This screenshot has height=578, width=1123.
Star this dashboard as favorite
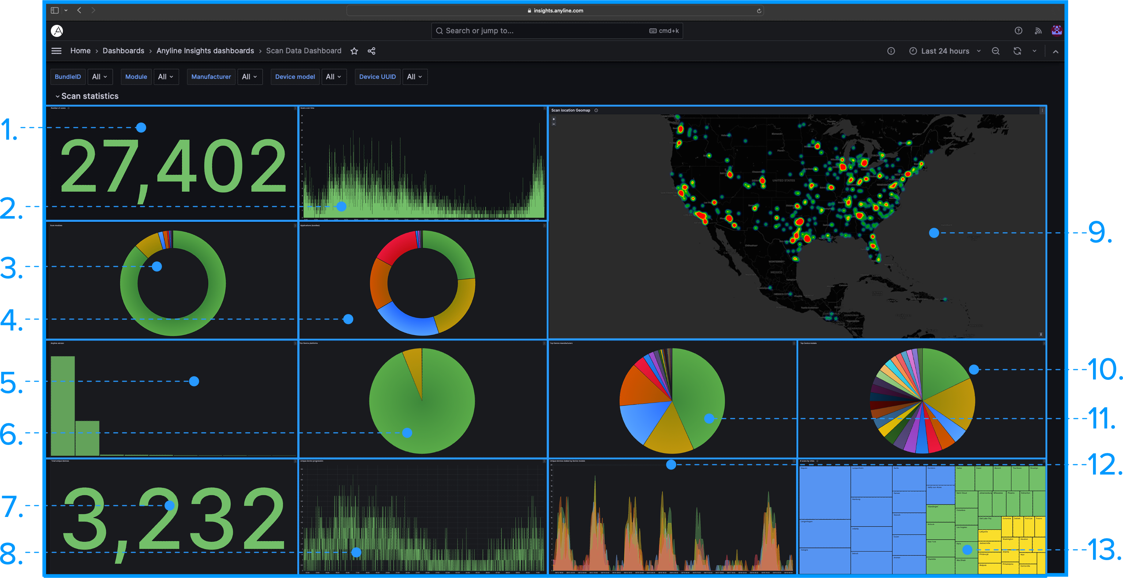pos(354,51)
